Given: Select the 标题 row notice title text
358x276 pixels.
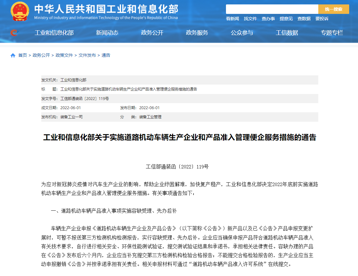Looking at the screenshot, I should pyautogui.click(x=129, y=89).
